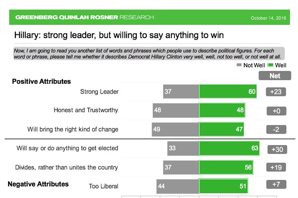Click the gray Not Well legend swatch
This screenshot has height=198, width=298.
(239, 65)
